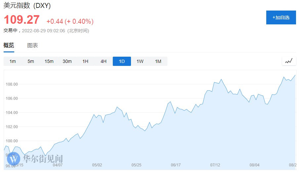Select the 5m interval
The height and width of the screenshot is (172, 299).
coord(31,61)
